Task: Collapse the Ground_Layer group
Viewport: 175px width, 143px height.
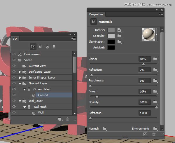Action: [x=20, y=84]
